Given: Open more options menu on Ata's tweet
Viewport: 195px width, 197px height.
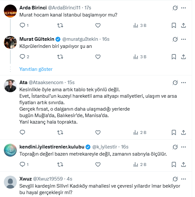Looking at the screenshot, I should coord(184,82).
